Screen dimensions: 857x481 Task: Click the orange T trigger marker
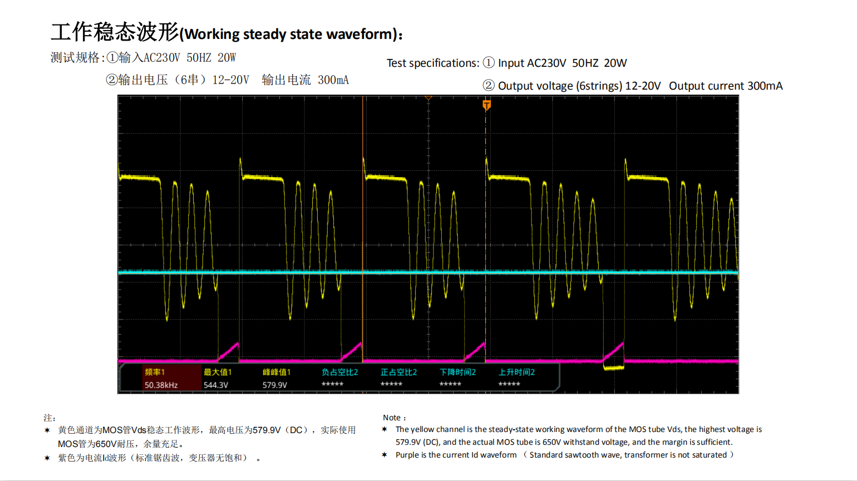point(486,105)
